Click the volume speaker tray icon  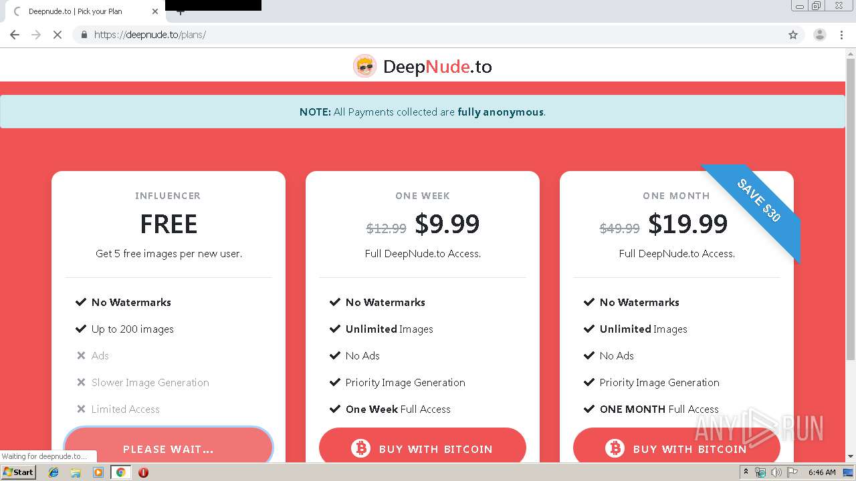coord(776,472)
